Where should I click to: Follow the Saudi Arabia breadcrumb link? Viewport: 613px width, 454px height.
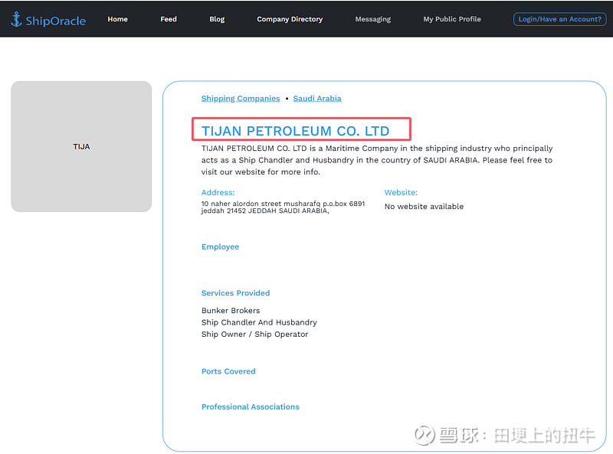tap(317, 99)
